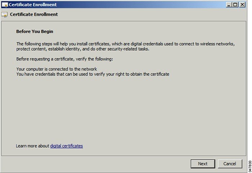Click the title bar certificate icon
Image resolution: width=252 pixels, height=173 pixels.
[x=5, y=5]
